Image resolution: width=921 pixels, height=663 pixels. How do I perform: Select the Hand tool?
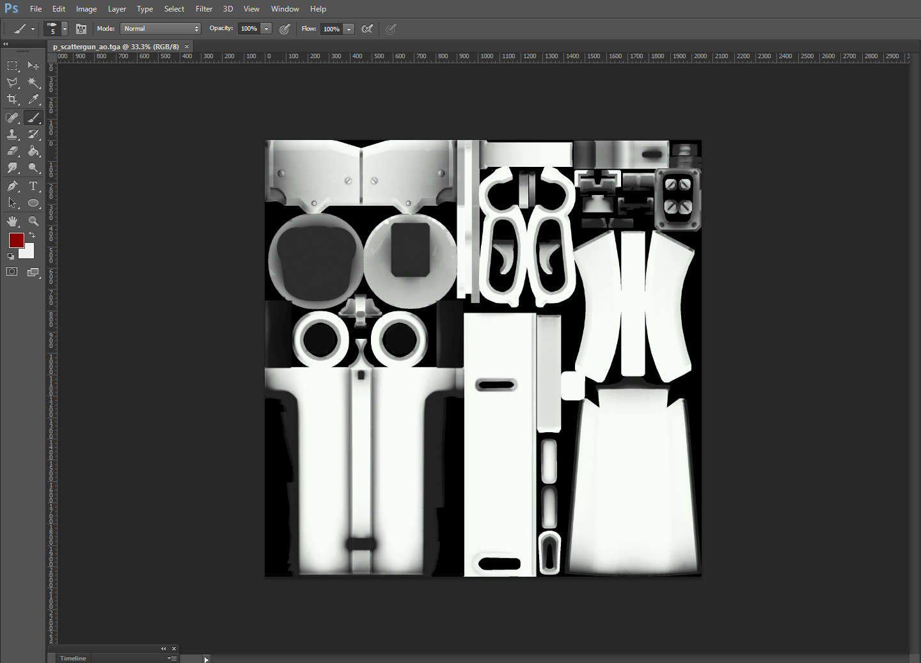pos(12,221)
